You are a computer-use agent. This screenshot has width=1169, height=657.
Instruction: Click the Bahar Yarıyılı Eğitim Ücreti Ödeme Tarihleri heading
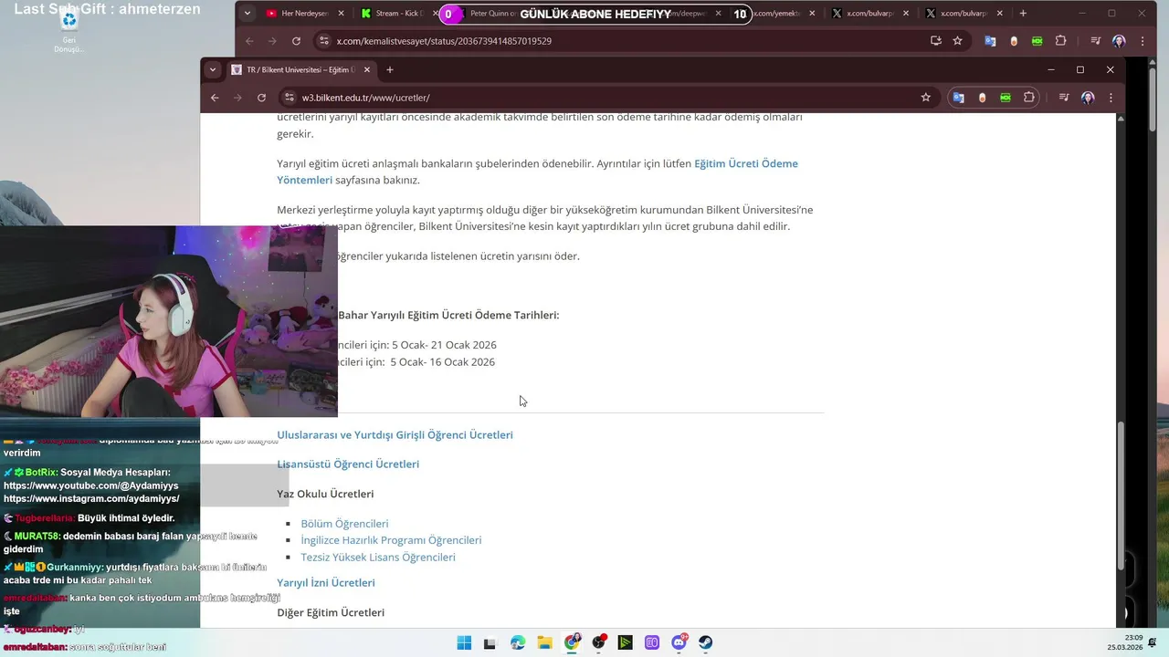point(448,315)
